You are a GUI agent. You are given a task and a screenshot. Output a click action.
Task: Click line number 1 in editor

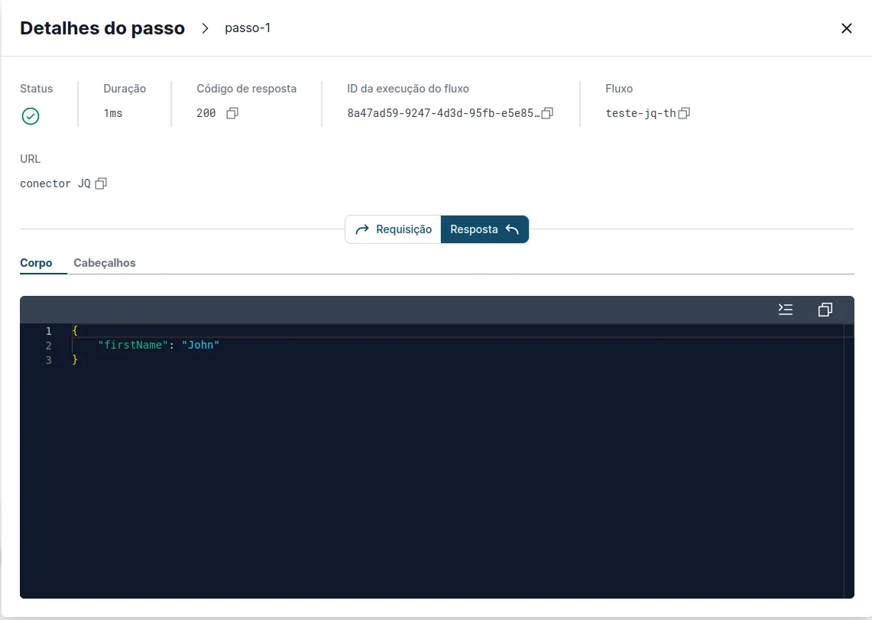point(48,331)
